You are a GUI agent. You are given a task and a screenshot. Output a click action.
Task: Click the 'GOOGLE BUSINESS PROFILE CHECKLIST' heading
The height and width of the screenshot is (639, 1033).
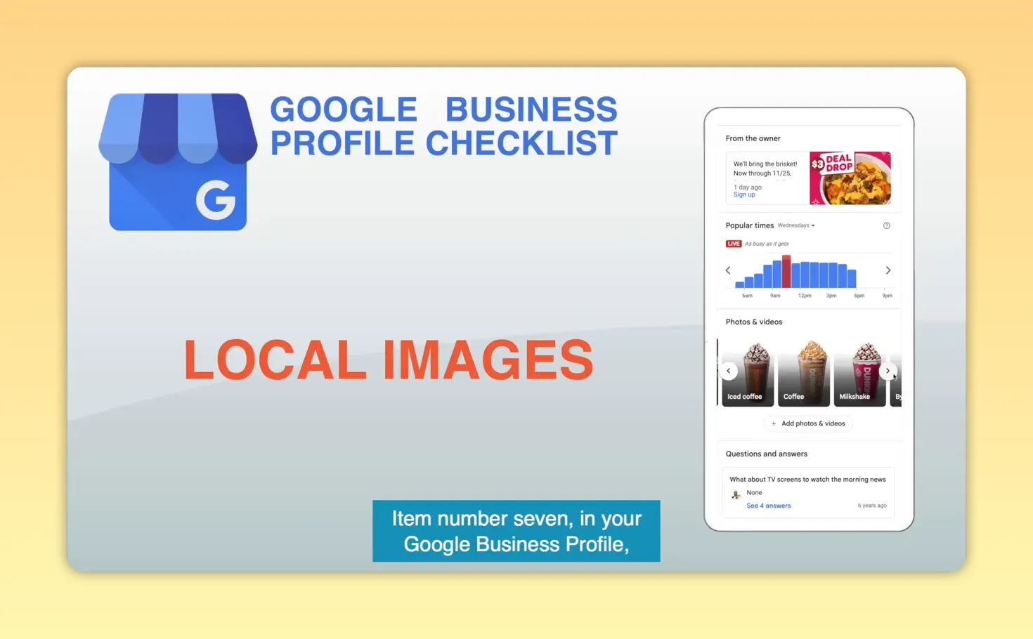click(443, 126)
